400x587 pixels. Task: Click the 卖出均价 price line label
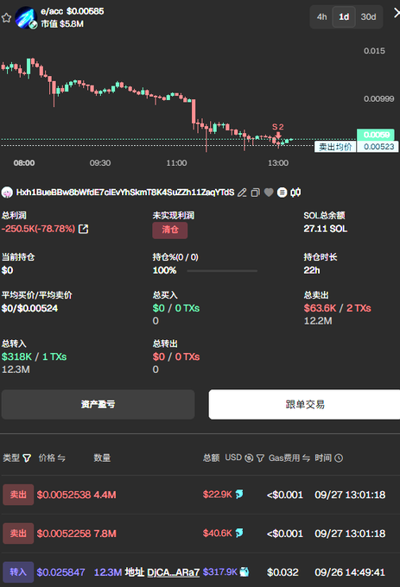pos(335,147)
